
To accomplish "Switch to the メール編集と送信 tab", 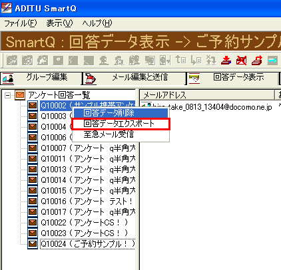I will click(135, 78).
